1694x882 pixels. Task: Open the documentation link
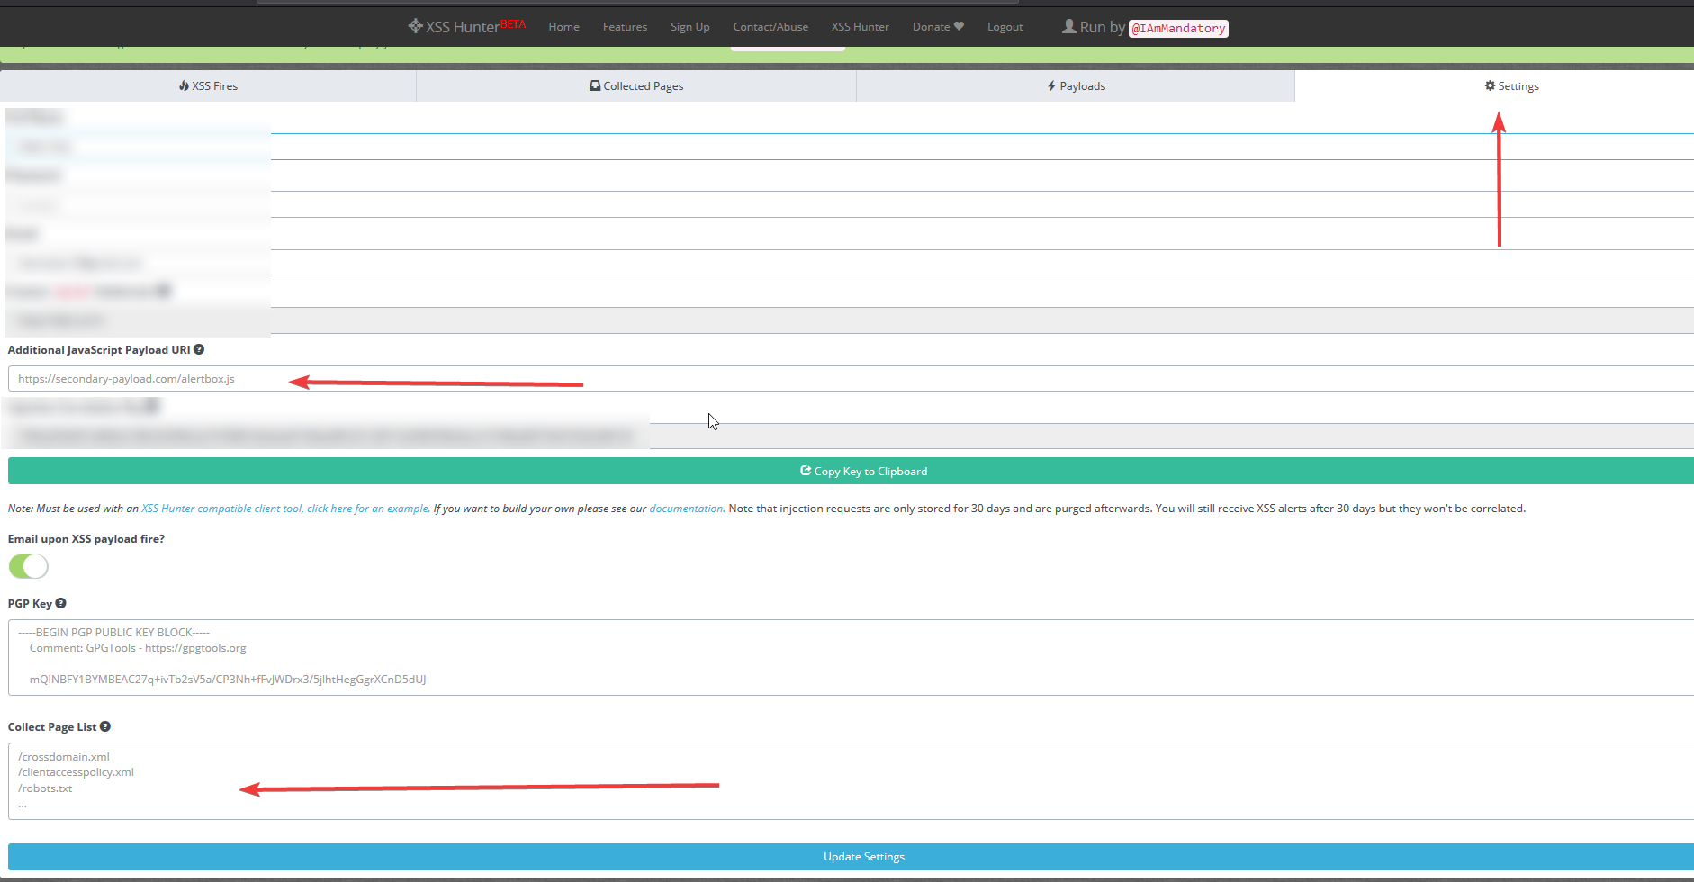pos(687,508)
